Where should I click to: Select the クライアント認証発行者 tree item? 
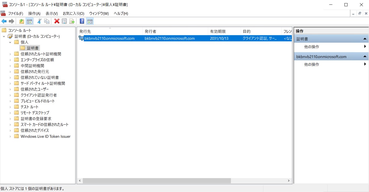click(39, 95)
